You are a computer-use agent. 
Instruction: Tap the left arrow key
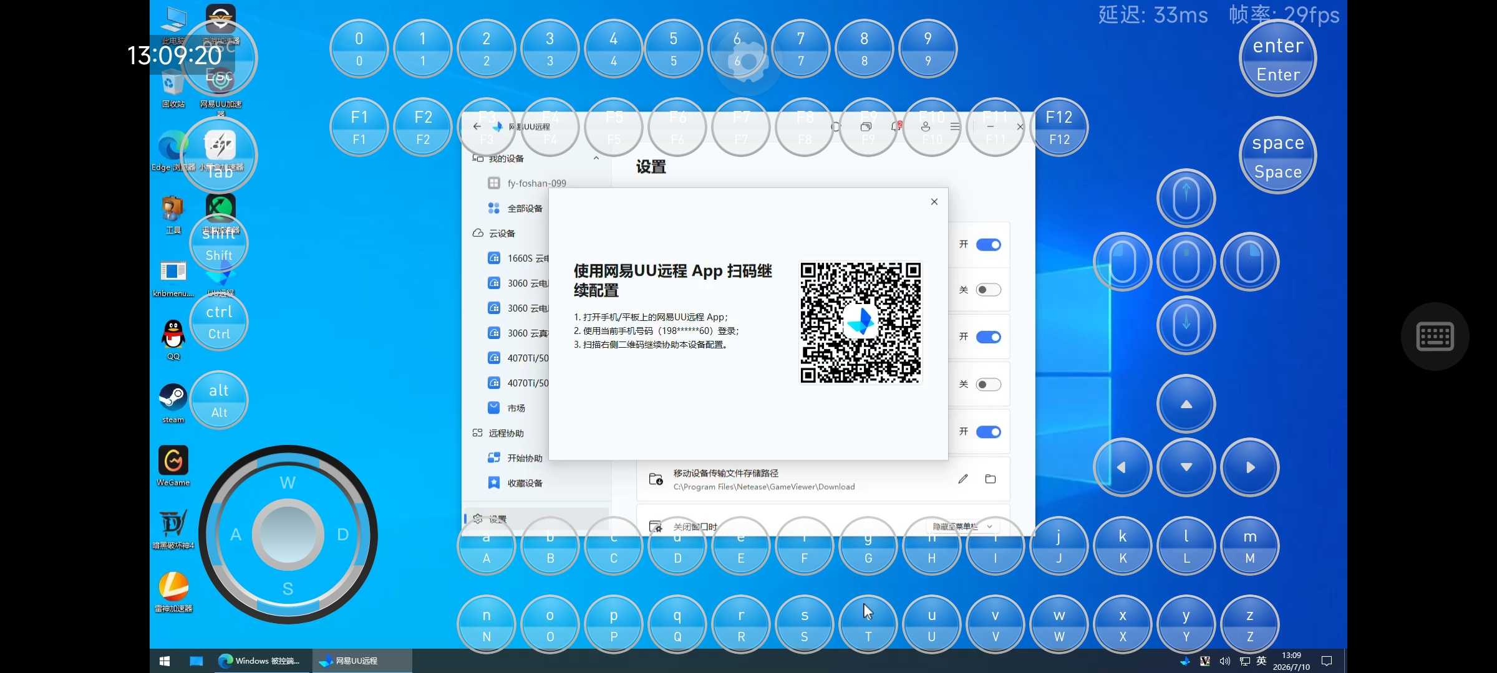pos(1123,467)
